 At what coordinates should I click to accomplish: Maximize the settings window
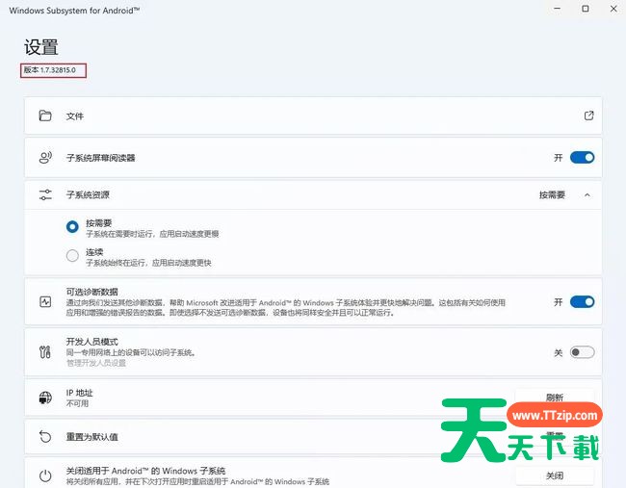point(586,9)
